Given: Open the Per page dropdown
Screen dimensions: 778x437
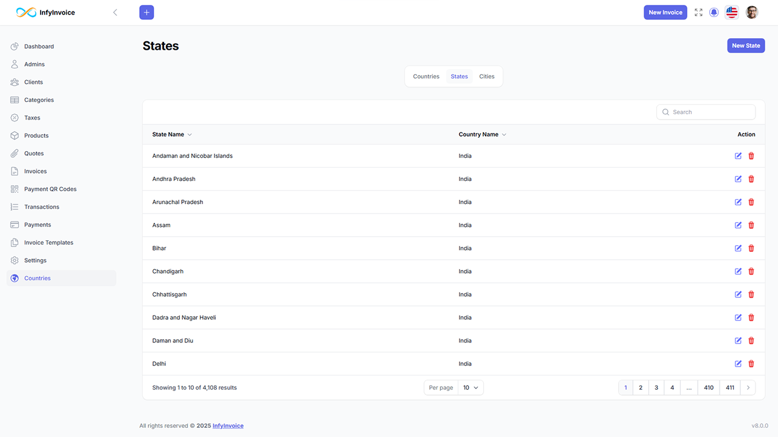Looking at the screenshot, I should pyautogui.click(x=471, y=387).
